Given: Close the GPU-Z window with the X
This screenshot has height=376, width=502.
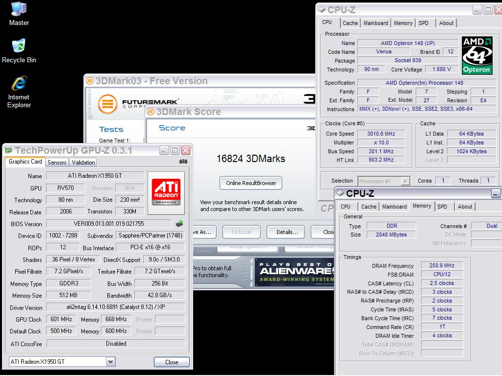Looking at the screenshot, I should point(186,150).
